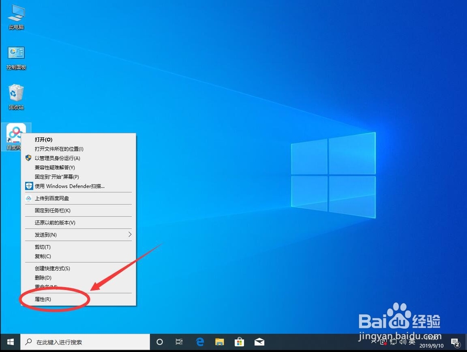Choose 上传到百度网盘 in context menu
Screen dimensions: 467x352
pyautogui.click(x=56, y=198)
